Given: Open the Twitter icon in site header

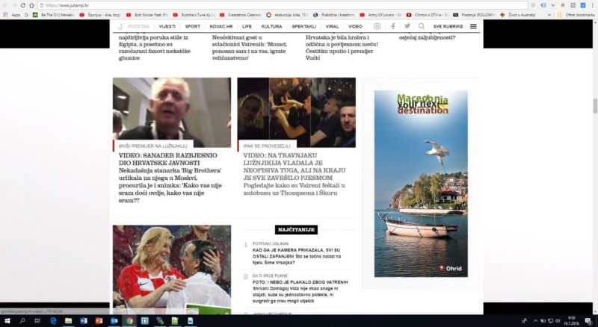Looking at the screenshot, I should [407, 26].
